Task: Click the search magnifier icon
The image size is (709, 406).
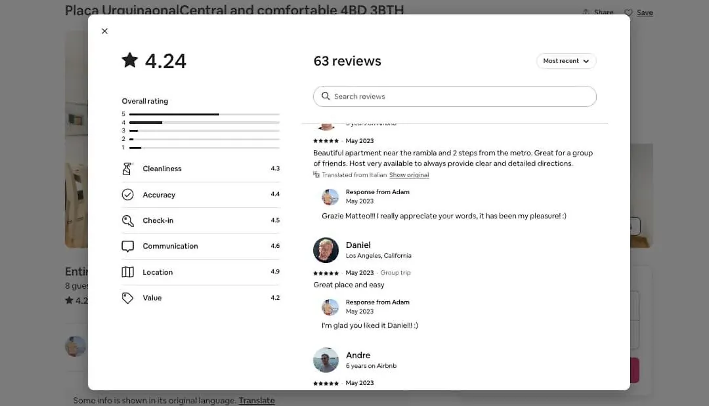Action: click(x=325, y=96)
